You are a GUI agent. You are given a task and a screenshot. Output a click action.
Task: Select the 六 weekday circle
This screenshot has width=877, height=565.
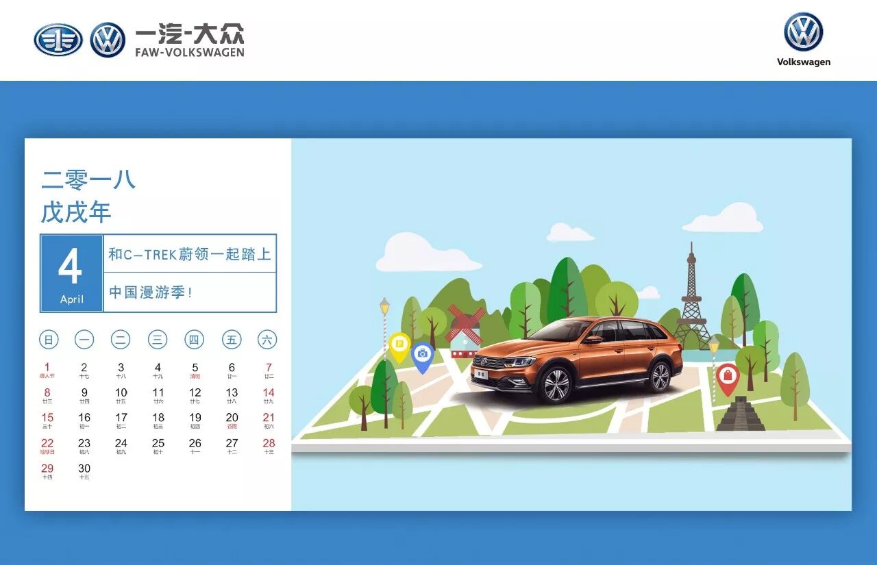pyautogui.click(x=268, y=339)
